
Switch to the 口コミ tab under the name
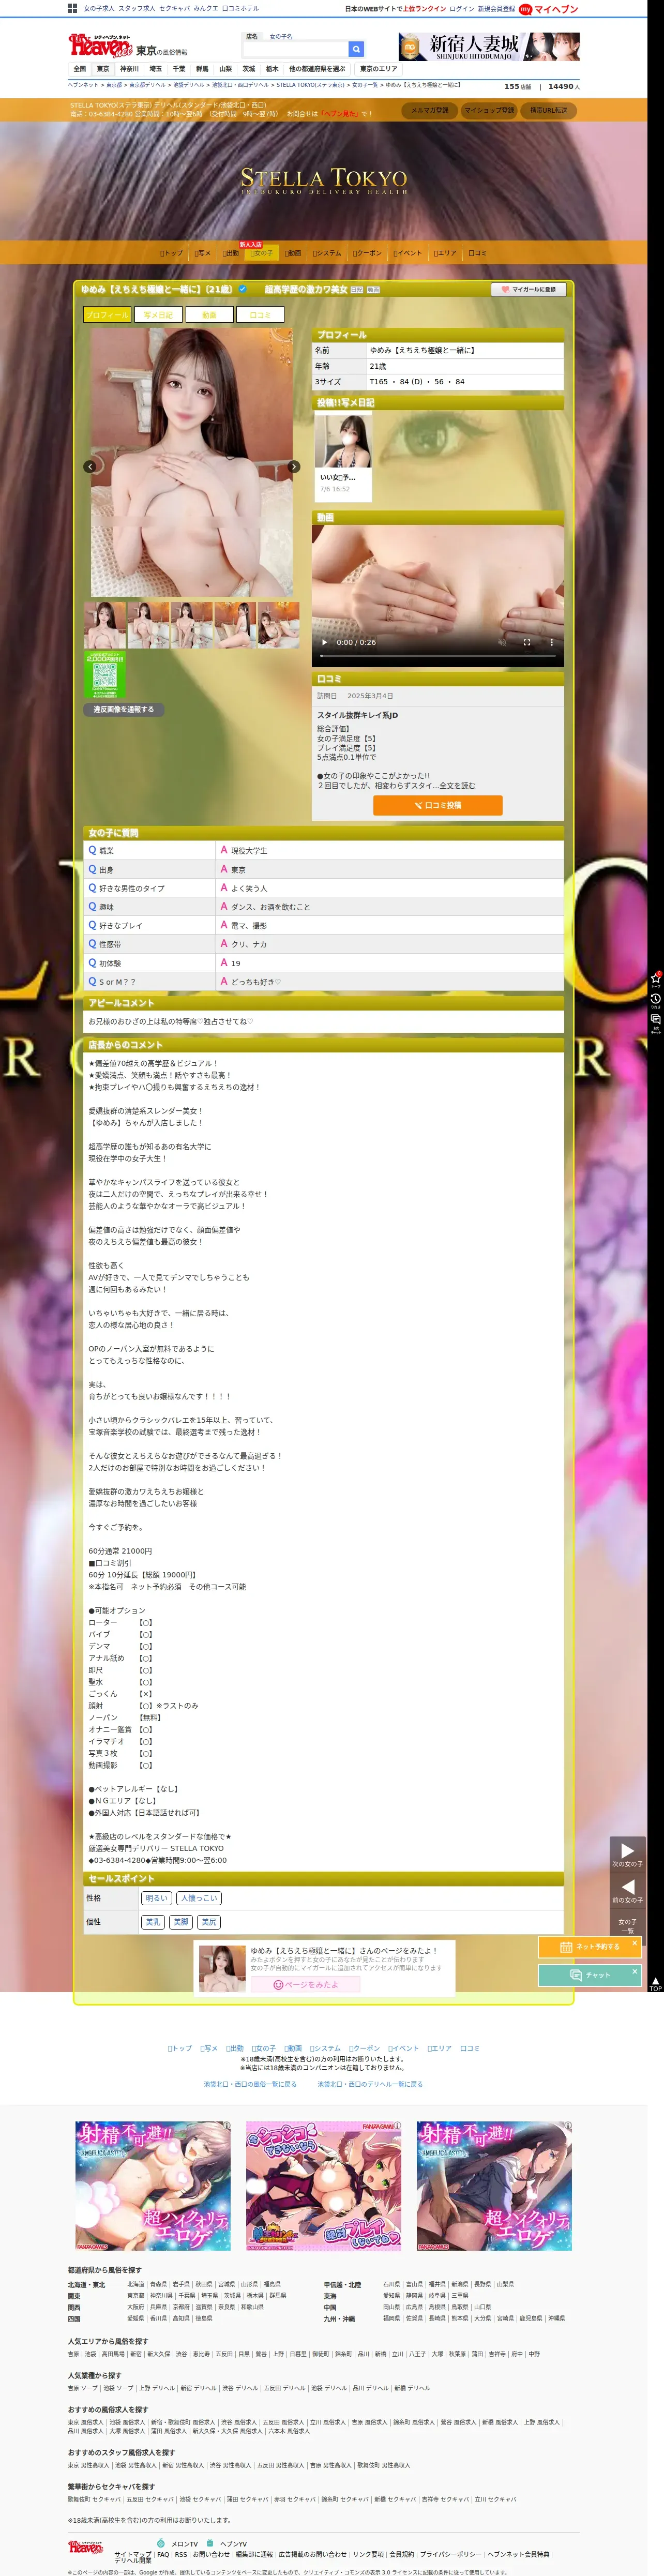click(x=260, y=314)
